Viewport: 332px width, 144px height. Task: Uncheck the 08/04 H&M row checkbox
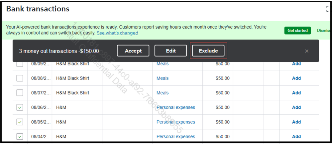[20, 136]
